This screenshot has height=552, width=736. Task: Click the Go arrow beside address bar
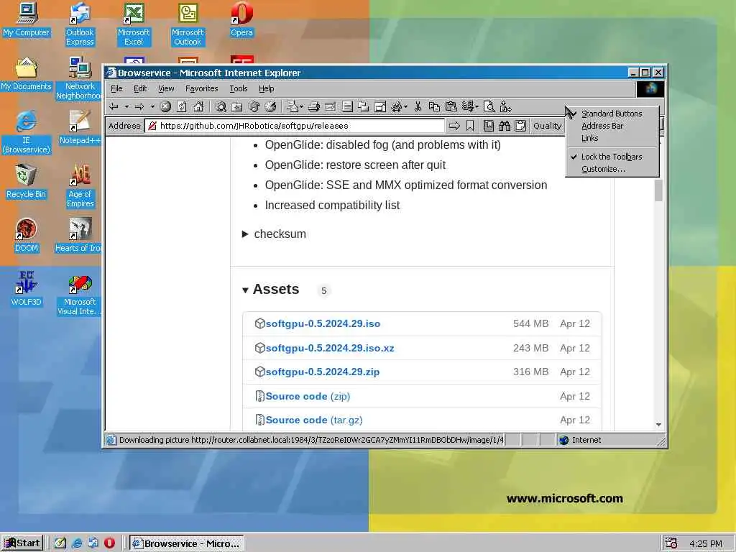[454, 126]
